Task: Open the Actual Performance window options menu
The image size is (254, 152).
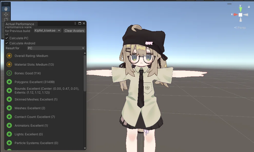Action: tap(75, 24)
